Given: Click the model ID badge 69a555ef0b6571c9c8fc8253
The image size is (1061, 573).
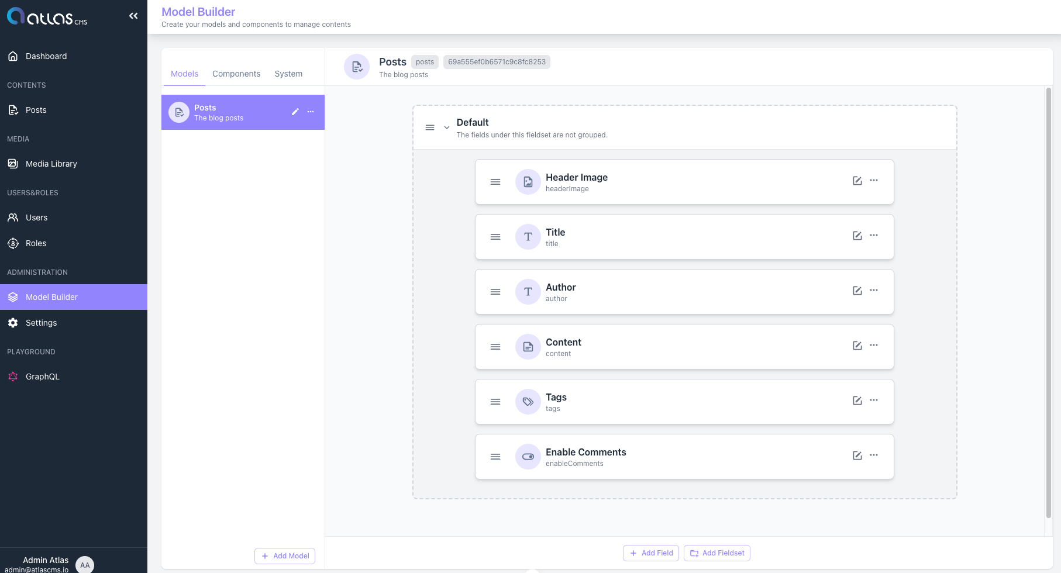Looking at the screenshot, I should (497, 61).
